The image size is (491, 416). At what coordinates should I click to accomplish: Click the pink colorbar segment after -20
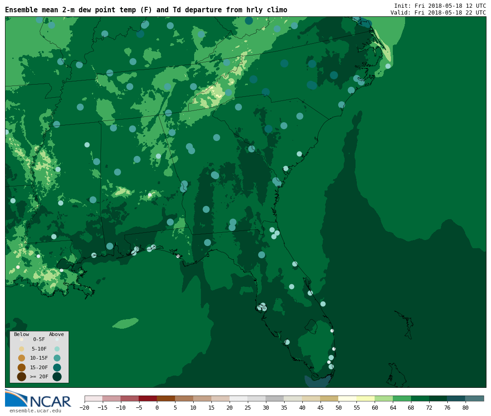[x=93, y=398]
